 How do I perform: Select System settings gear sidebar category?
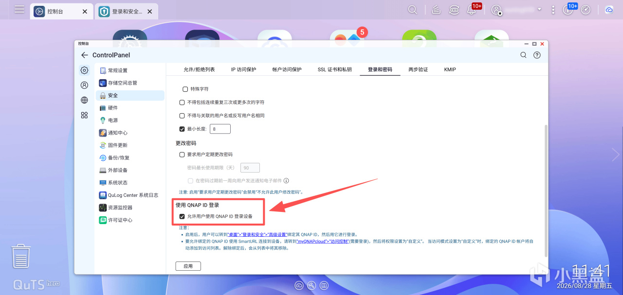point(84,70)
